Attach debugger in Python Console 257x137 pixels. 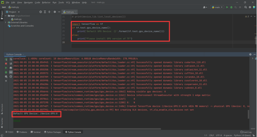6,72
